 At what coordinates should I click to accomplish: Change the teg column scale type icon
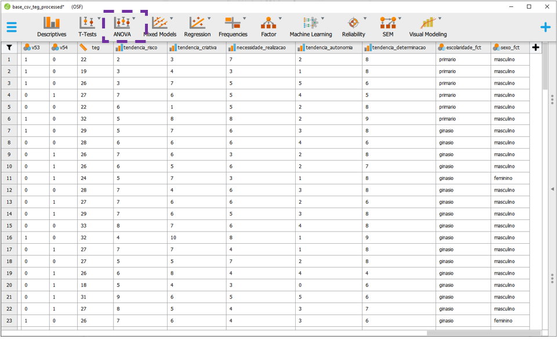pos(84,48)
